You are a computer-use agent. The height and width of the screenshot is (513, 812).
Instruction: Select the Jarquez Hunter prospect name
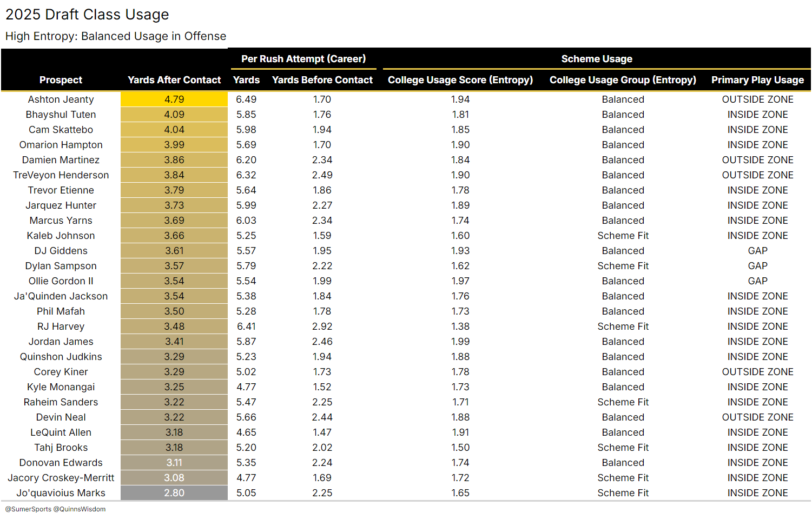pos(61,205)
